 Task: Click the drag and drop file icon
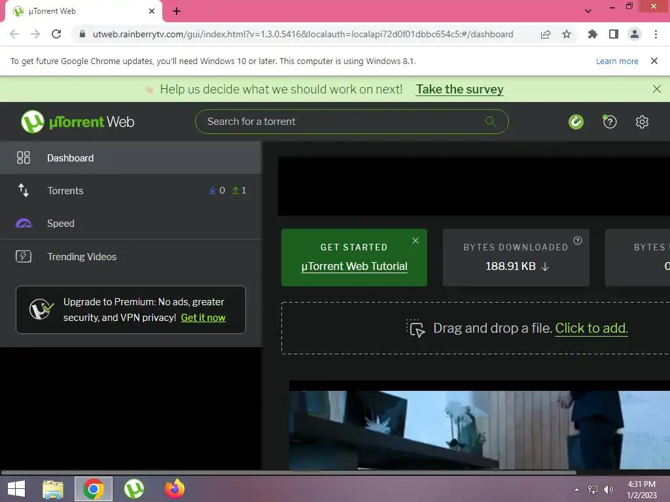[415, 328]
